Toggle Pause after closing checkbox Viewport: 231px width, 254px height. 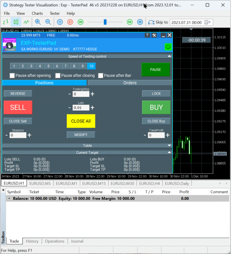(x=58, y=75)
